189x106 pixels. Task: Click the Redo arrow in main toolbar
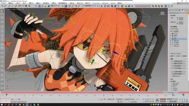(6, 6)
